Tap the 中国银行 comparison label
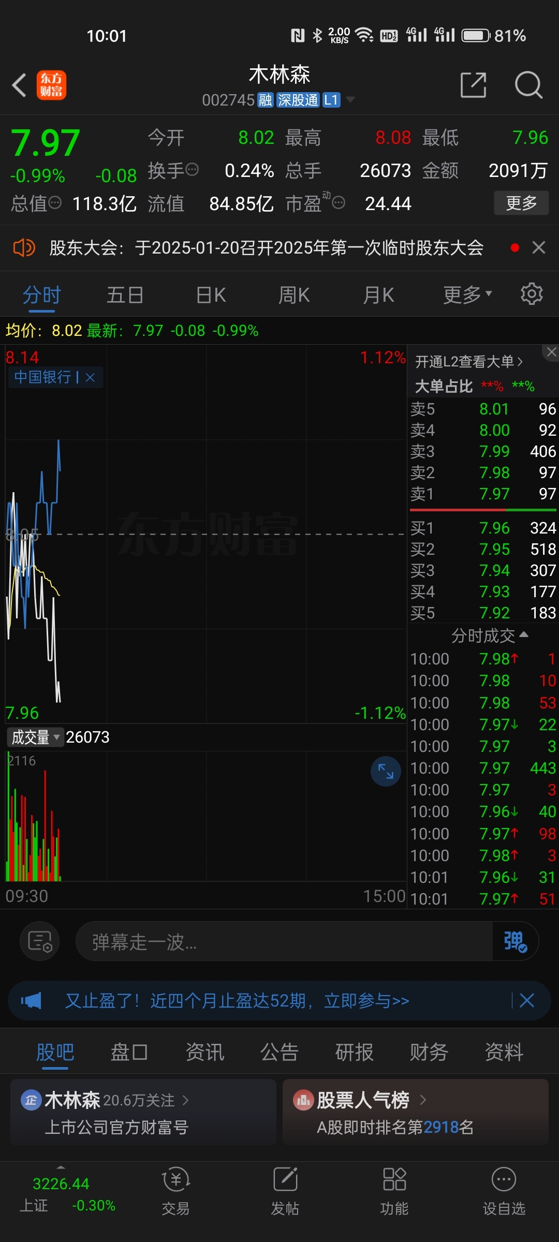Image resolution: width=559 pixels, height=1242 pixels. tap(42, 377)
